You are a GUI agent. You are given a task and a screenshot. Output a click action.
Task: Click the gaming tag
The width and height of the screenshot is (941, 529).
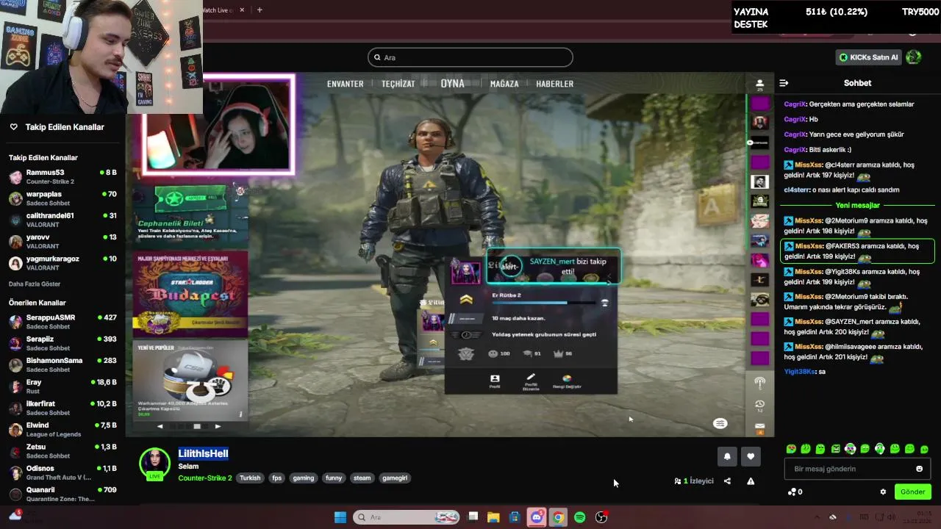pyautogui.click(x=304, y=478)
